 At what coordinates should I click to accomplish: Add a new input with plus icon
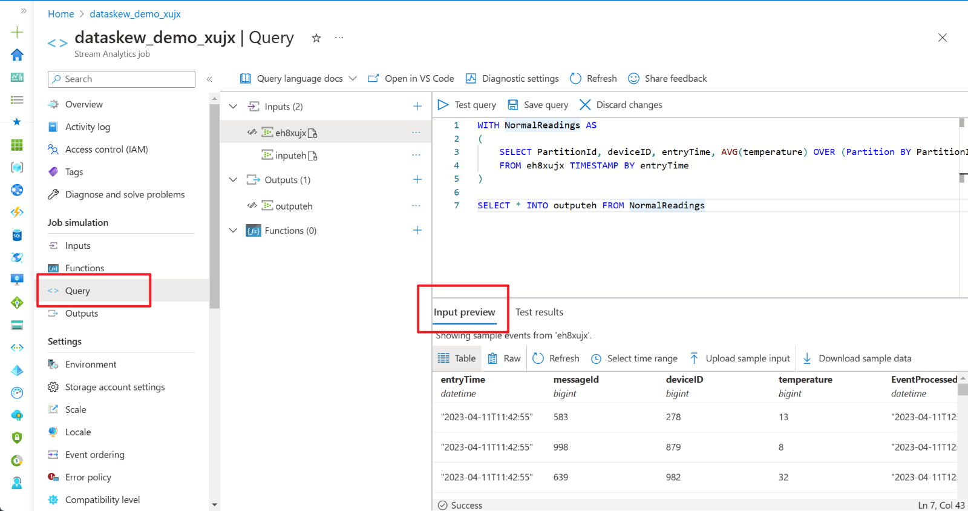click(417, 106)
